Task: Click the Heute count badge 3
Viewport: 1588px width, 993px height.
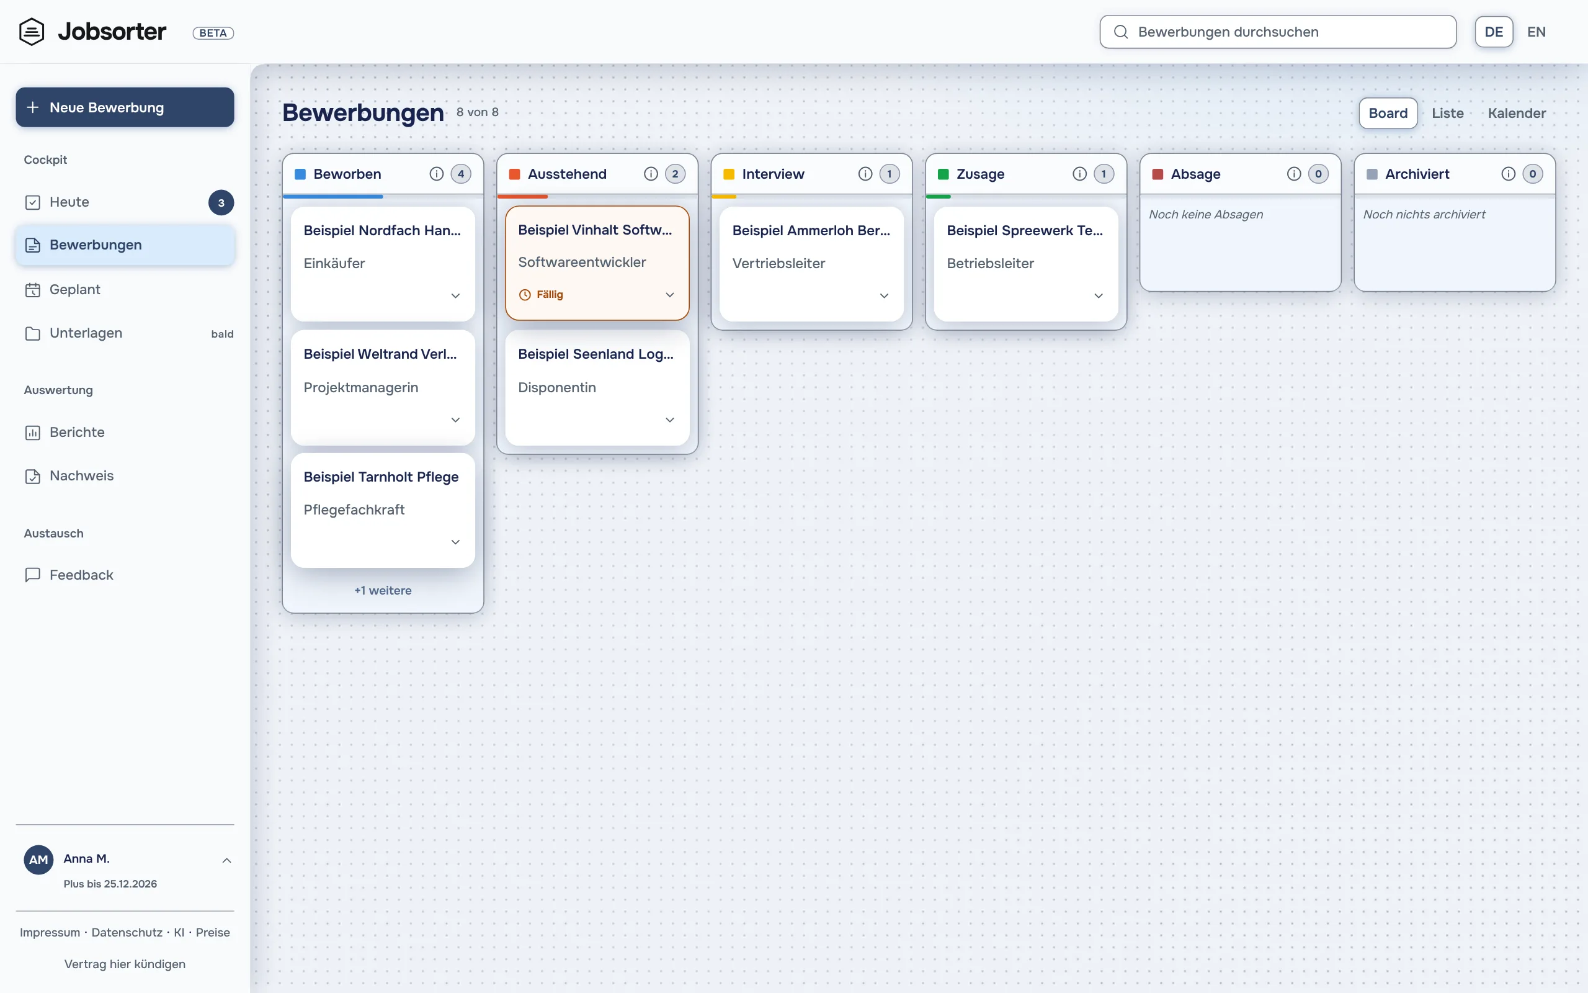Action: click(x=221, y=203)
